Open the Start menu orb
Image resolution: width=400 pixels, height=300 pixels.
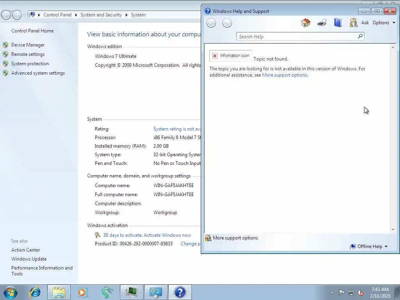11,292
